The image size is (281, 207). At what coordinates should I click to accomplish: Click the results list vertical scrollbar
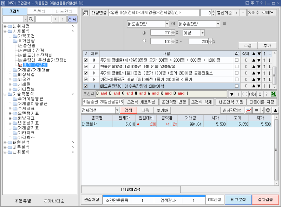276,150
